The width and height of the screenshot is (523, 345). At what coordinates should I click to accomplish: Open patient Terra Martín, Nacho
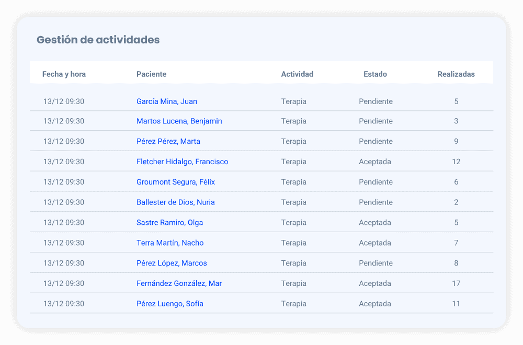tap(170, 243)
